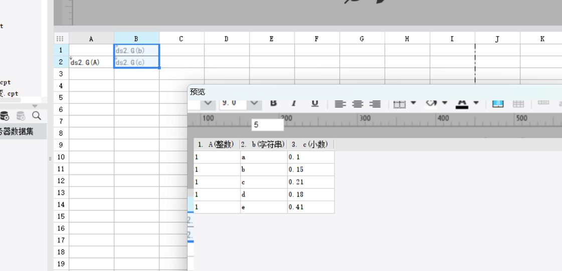Open border style dropdown arrow
562x271 pixels.
click(x=413, y=103)
